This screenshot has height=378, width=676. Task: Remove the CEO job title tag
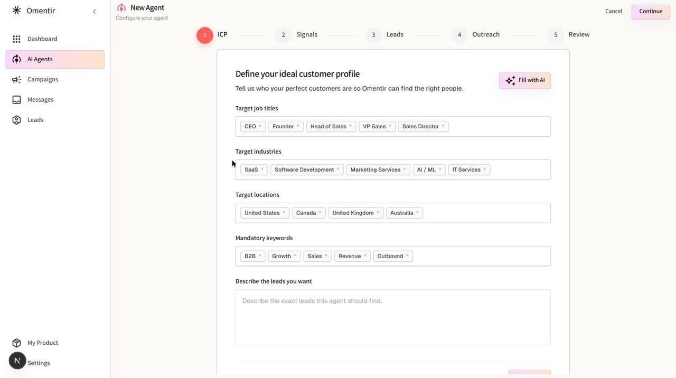point(260,126)
